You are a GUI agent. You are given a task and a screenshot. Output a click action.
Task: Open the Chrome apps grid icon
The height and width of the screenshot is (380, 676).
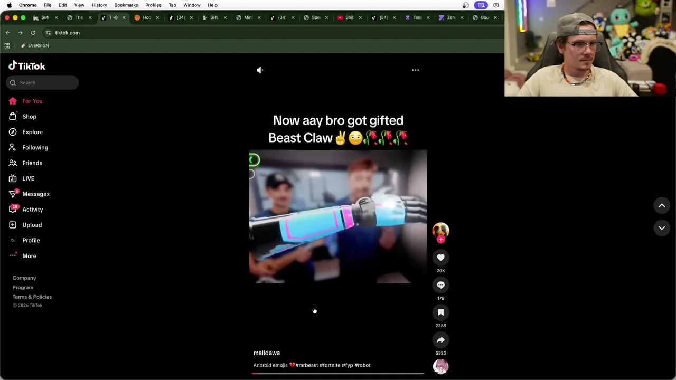(7, 46)
